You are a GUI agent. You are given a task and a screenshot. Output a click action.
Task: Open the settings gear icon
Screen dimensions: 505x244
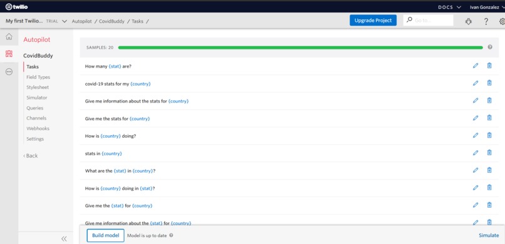502,21
